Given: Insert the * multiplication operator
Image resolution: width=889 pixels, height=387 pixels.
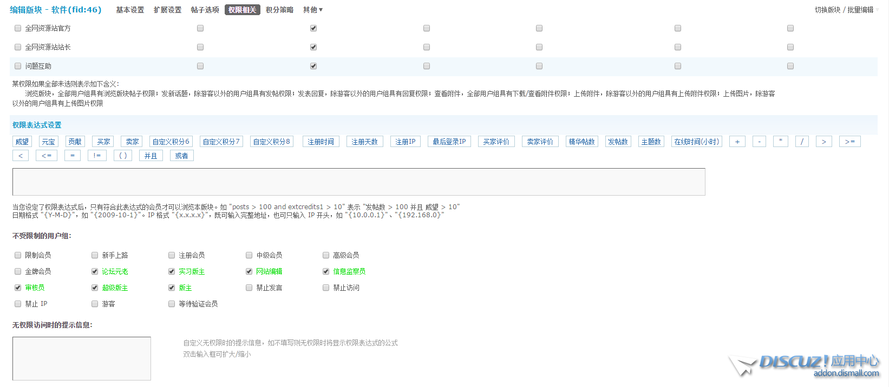Looking at the screenshot, I should tap(780, 142).
